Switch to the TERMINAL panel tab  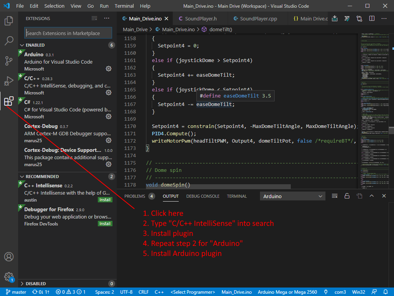[x=237, y=196]
